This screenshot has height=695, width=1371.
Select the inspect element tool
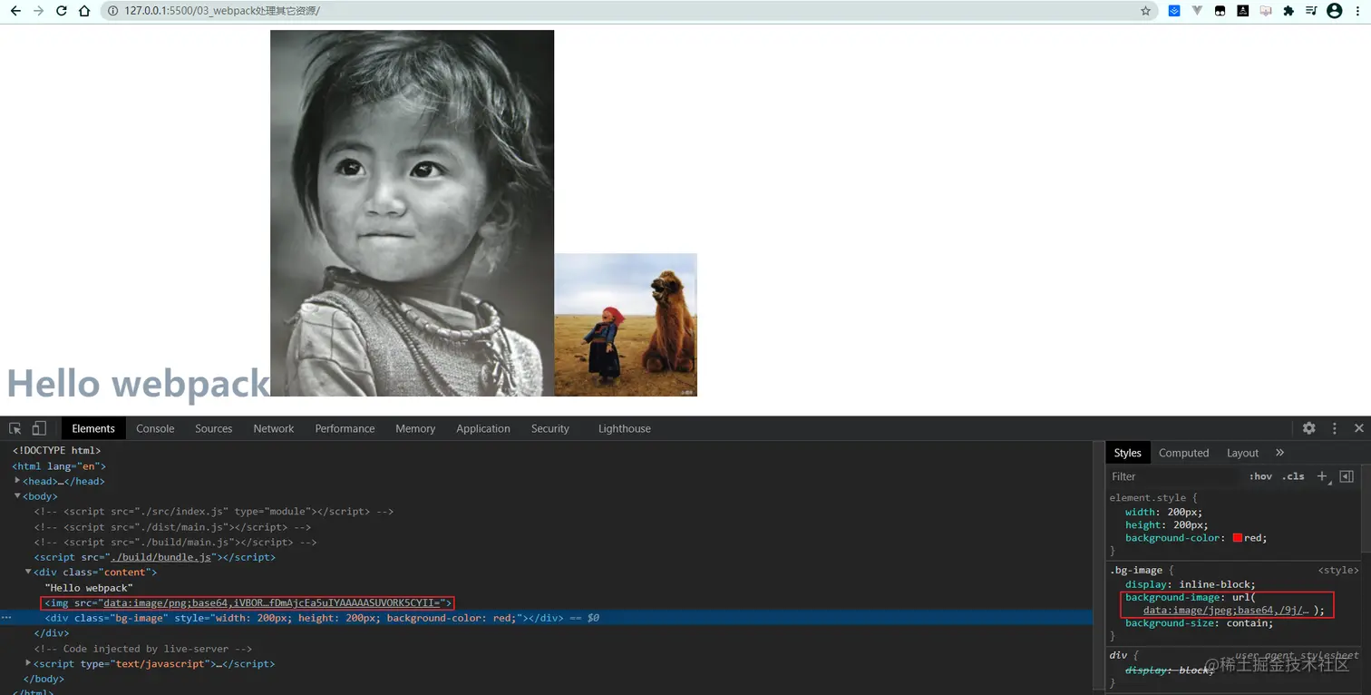(x=15, y=427)
